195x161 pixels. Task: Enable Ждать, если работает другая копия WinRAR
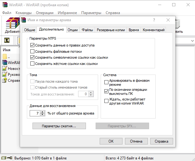[x=106, y=101]
